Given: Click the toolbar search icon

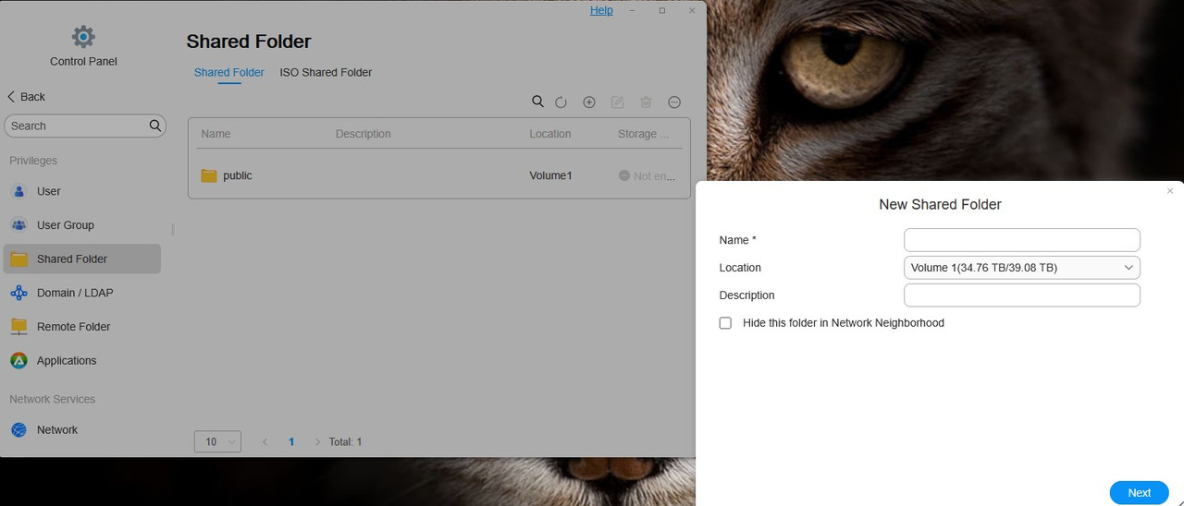Looking at the screenshot, I should [537, 102].
